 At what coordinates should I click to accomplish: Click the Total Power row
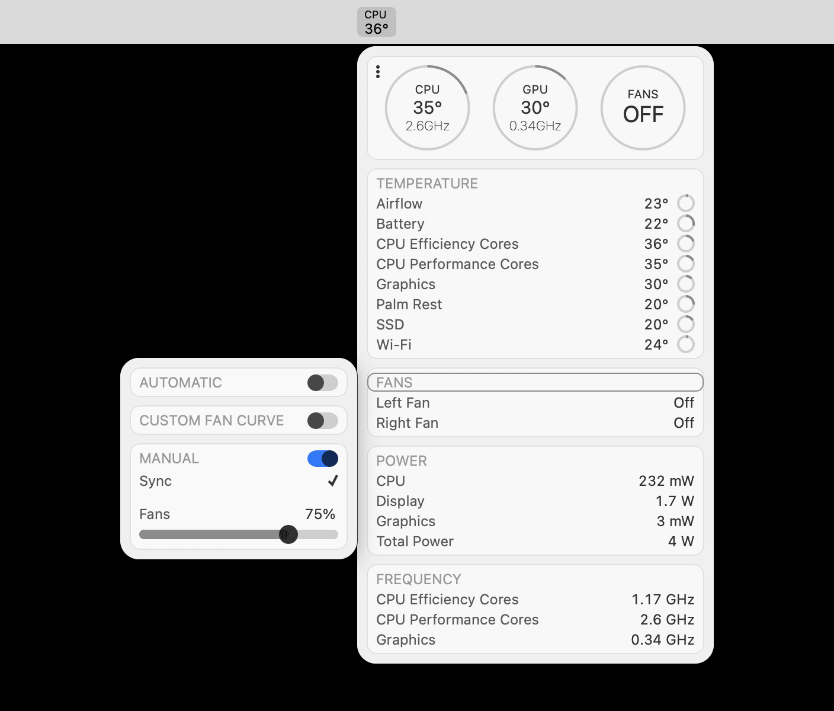(x=535, y=542)
